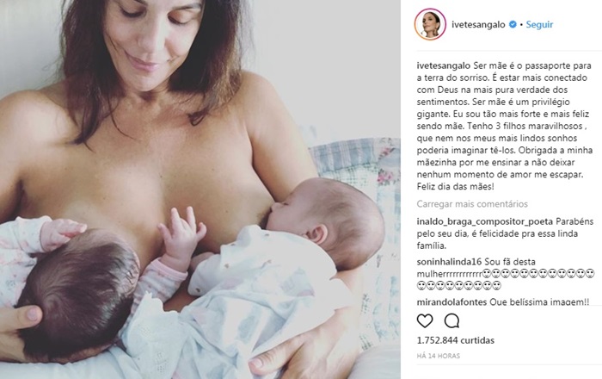
Task: Click the comment Que belíssima imagem!!
Action: [539, 302]
